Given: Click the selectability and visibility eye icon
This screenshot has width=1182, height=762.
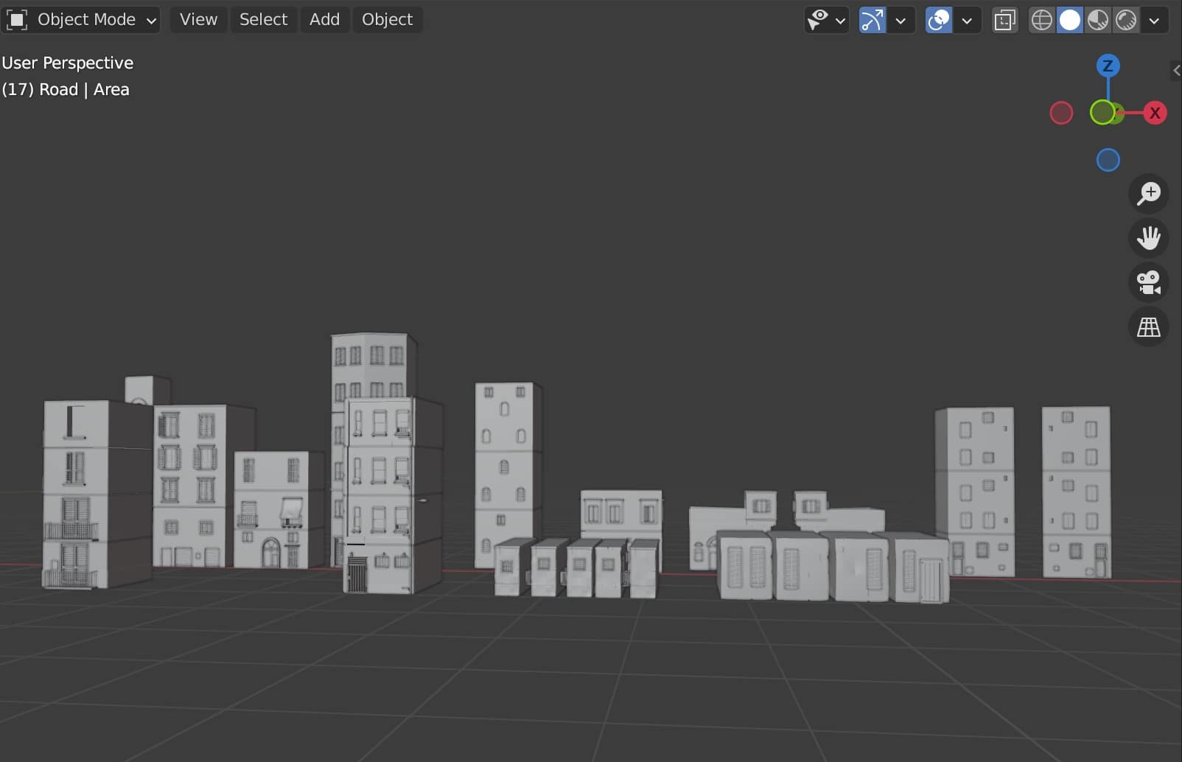Looking at the screenshot, I should [x=818, y=20].
